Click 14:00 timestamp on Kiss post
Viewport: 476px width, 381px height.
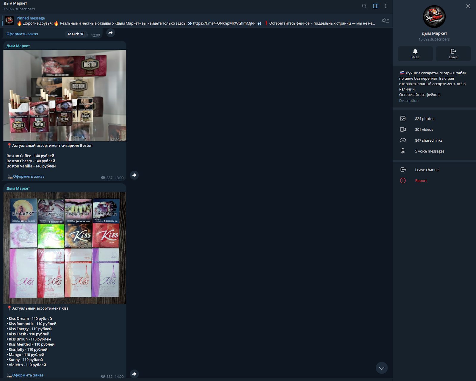(119, 377)
